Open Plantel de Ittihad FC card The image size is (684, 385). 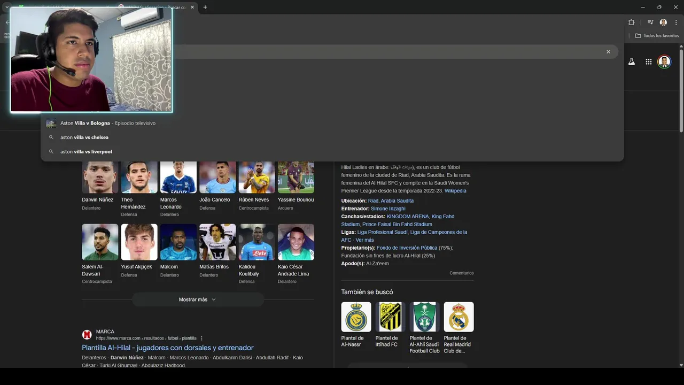390,325
